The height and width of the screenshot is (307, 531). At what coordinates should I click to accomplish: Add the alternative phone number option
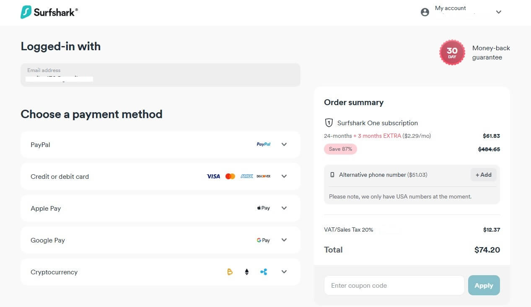483,175
